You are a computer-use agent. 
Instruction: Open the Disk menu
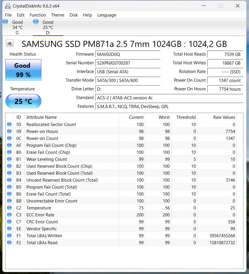click(x=74, y=15)
